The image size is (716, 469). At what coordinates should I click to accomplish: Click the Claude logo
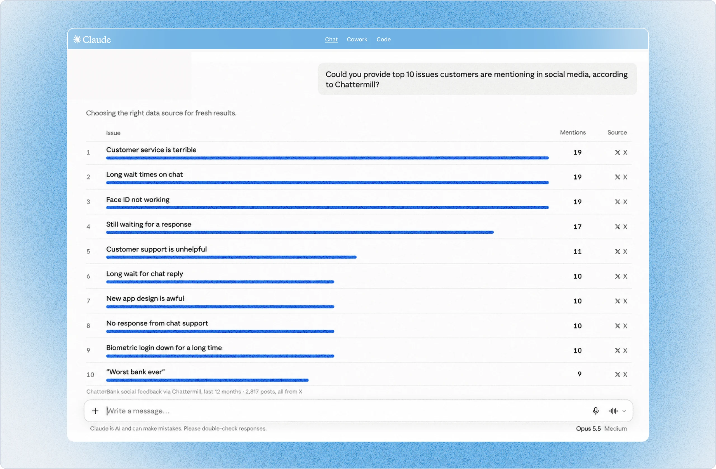(x=92, y=39)
